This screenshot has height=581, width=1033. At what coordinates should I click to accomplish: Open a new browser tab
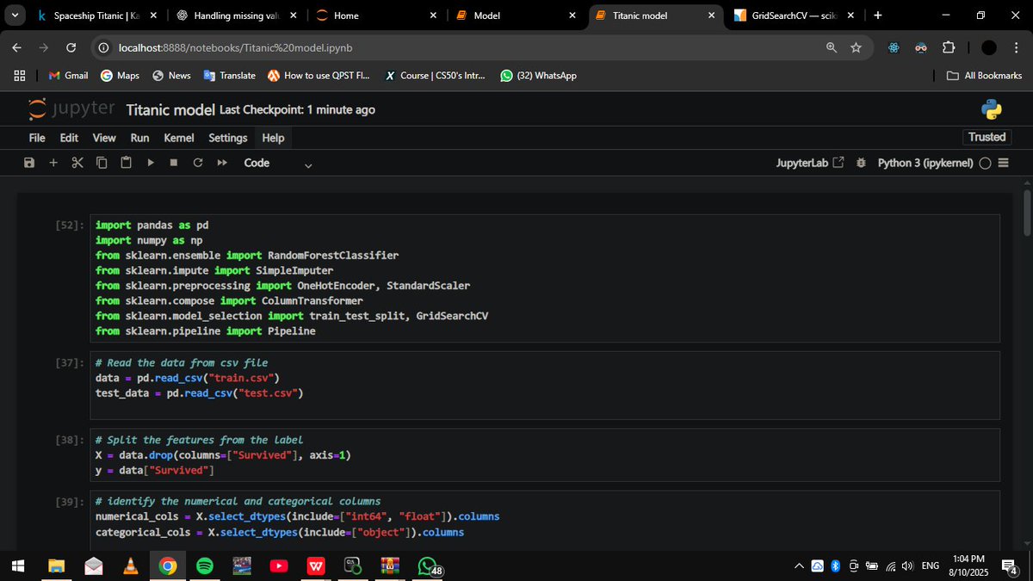coord(877,15)
